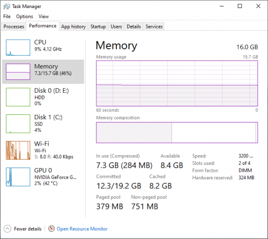Select CPU 9% 4.12 GHz entry

coord(43,48)
